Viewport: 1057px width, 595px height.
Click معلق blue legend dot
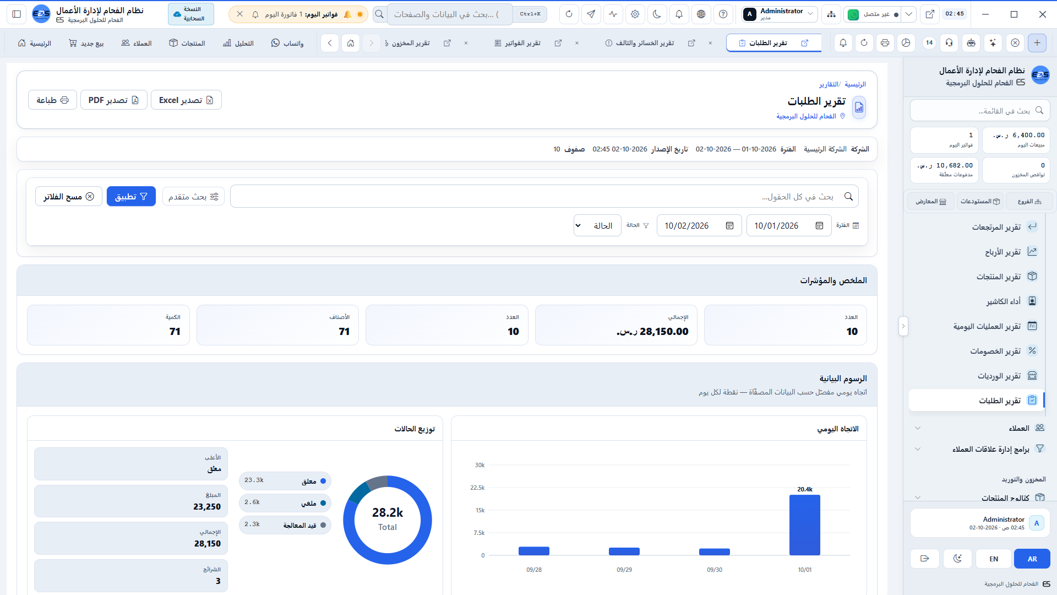coord(323,481)
